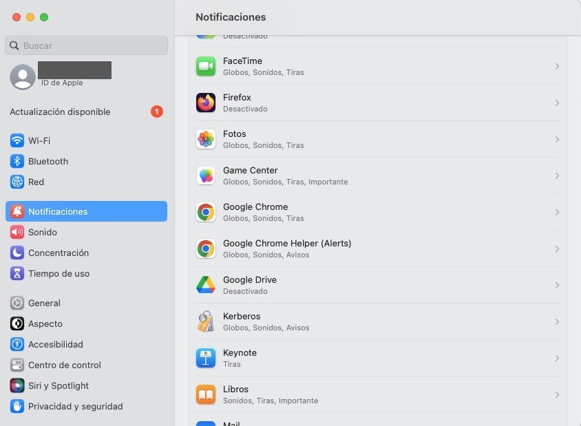Click the Notificaciones window title
The height and width of the screenshot is (426, 581).
pyautogui.click(x=231, y=17)
